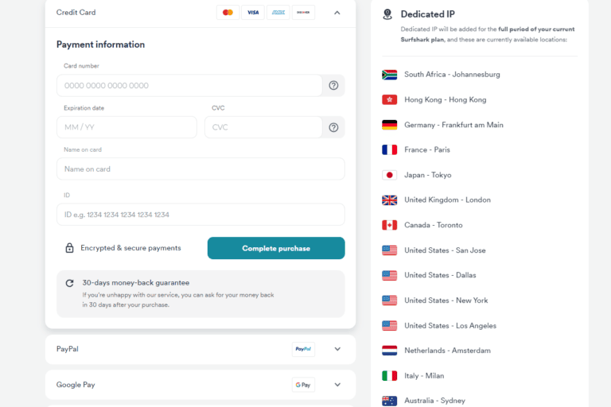Click the Name on card field

pyautogui.click(x=200, y=169)
